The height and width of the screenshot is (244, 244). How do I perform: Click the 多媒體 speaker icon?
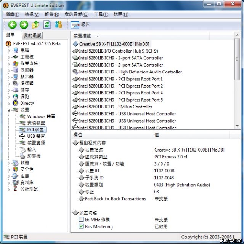pos(15,83)
